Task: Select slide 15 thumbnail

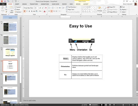Action: pos(10,79)
